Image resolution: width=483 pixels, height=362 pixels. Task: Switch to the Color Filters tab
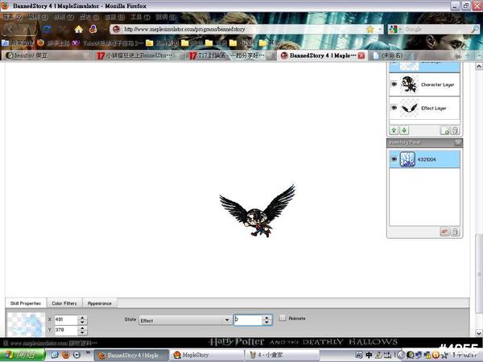(x=64, y=303)
